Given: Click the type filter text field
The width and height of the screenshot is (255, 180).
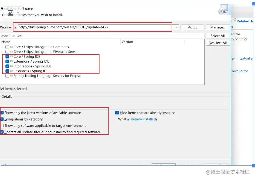Looking at the screenshot, I should pyautogui.click(x=102, y=36).
